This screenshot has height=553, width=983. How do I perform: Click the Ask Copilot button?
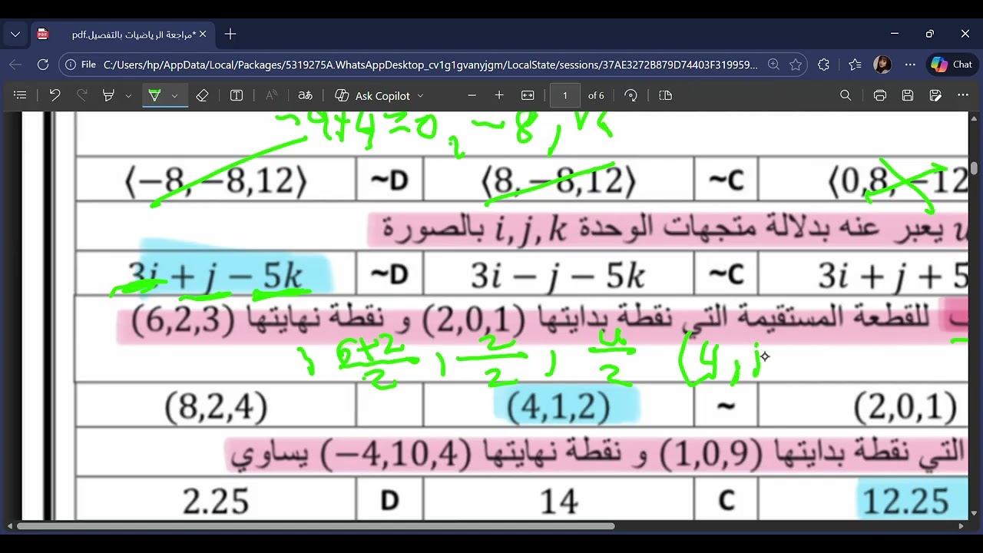(x=373, y=95)
